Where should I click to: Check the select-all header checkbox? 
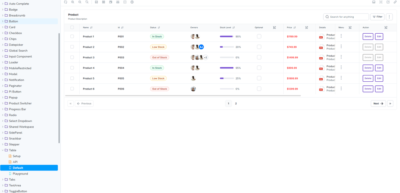tap(72, 27)
